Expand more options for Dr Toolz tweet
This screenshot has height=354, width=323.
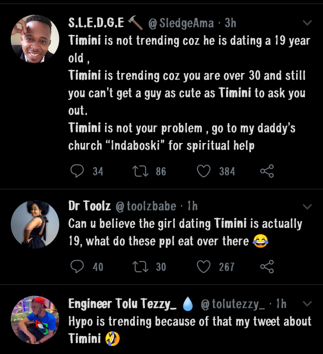[307, 207]
